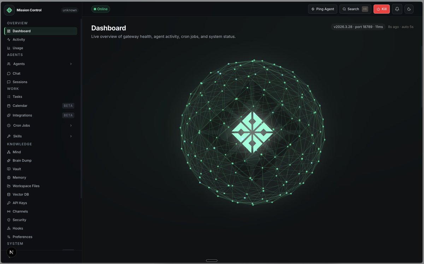Click the Agents people icon
This screenshot has height=264, width=424.
coord(9,64)
